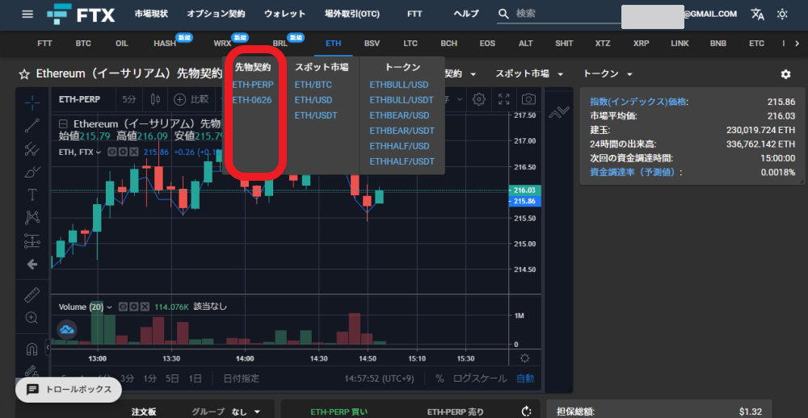This screenshot has width=808, height=418.
Task: Open the トークン dropdown above chart
Action: (x=608, y=74)
